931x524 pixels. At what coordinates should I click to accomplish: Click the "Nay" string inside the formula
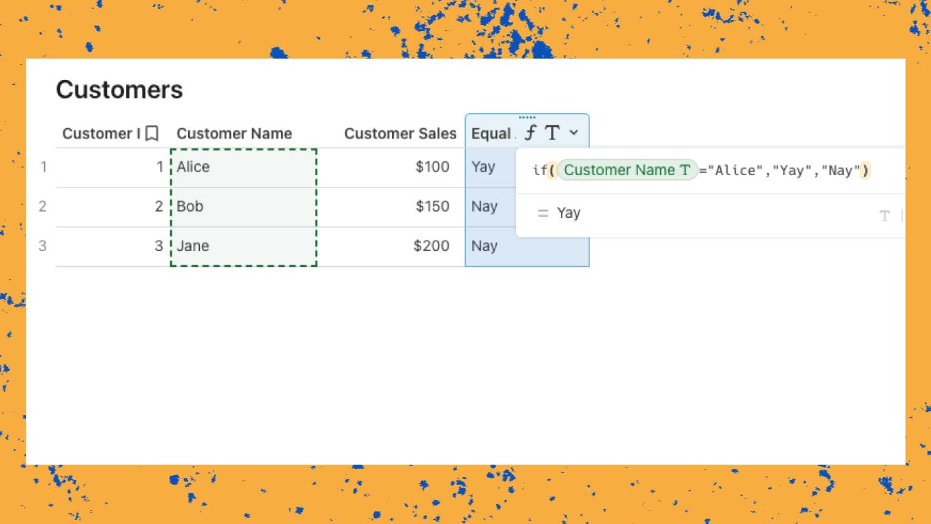point(842,170)
